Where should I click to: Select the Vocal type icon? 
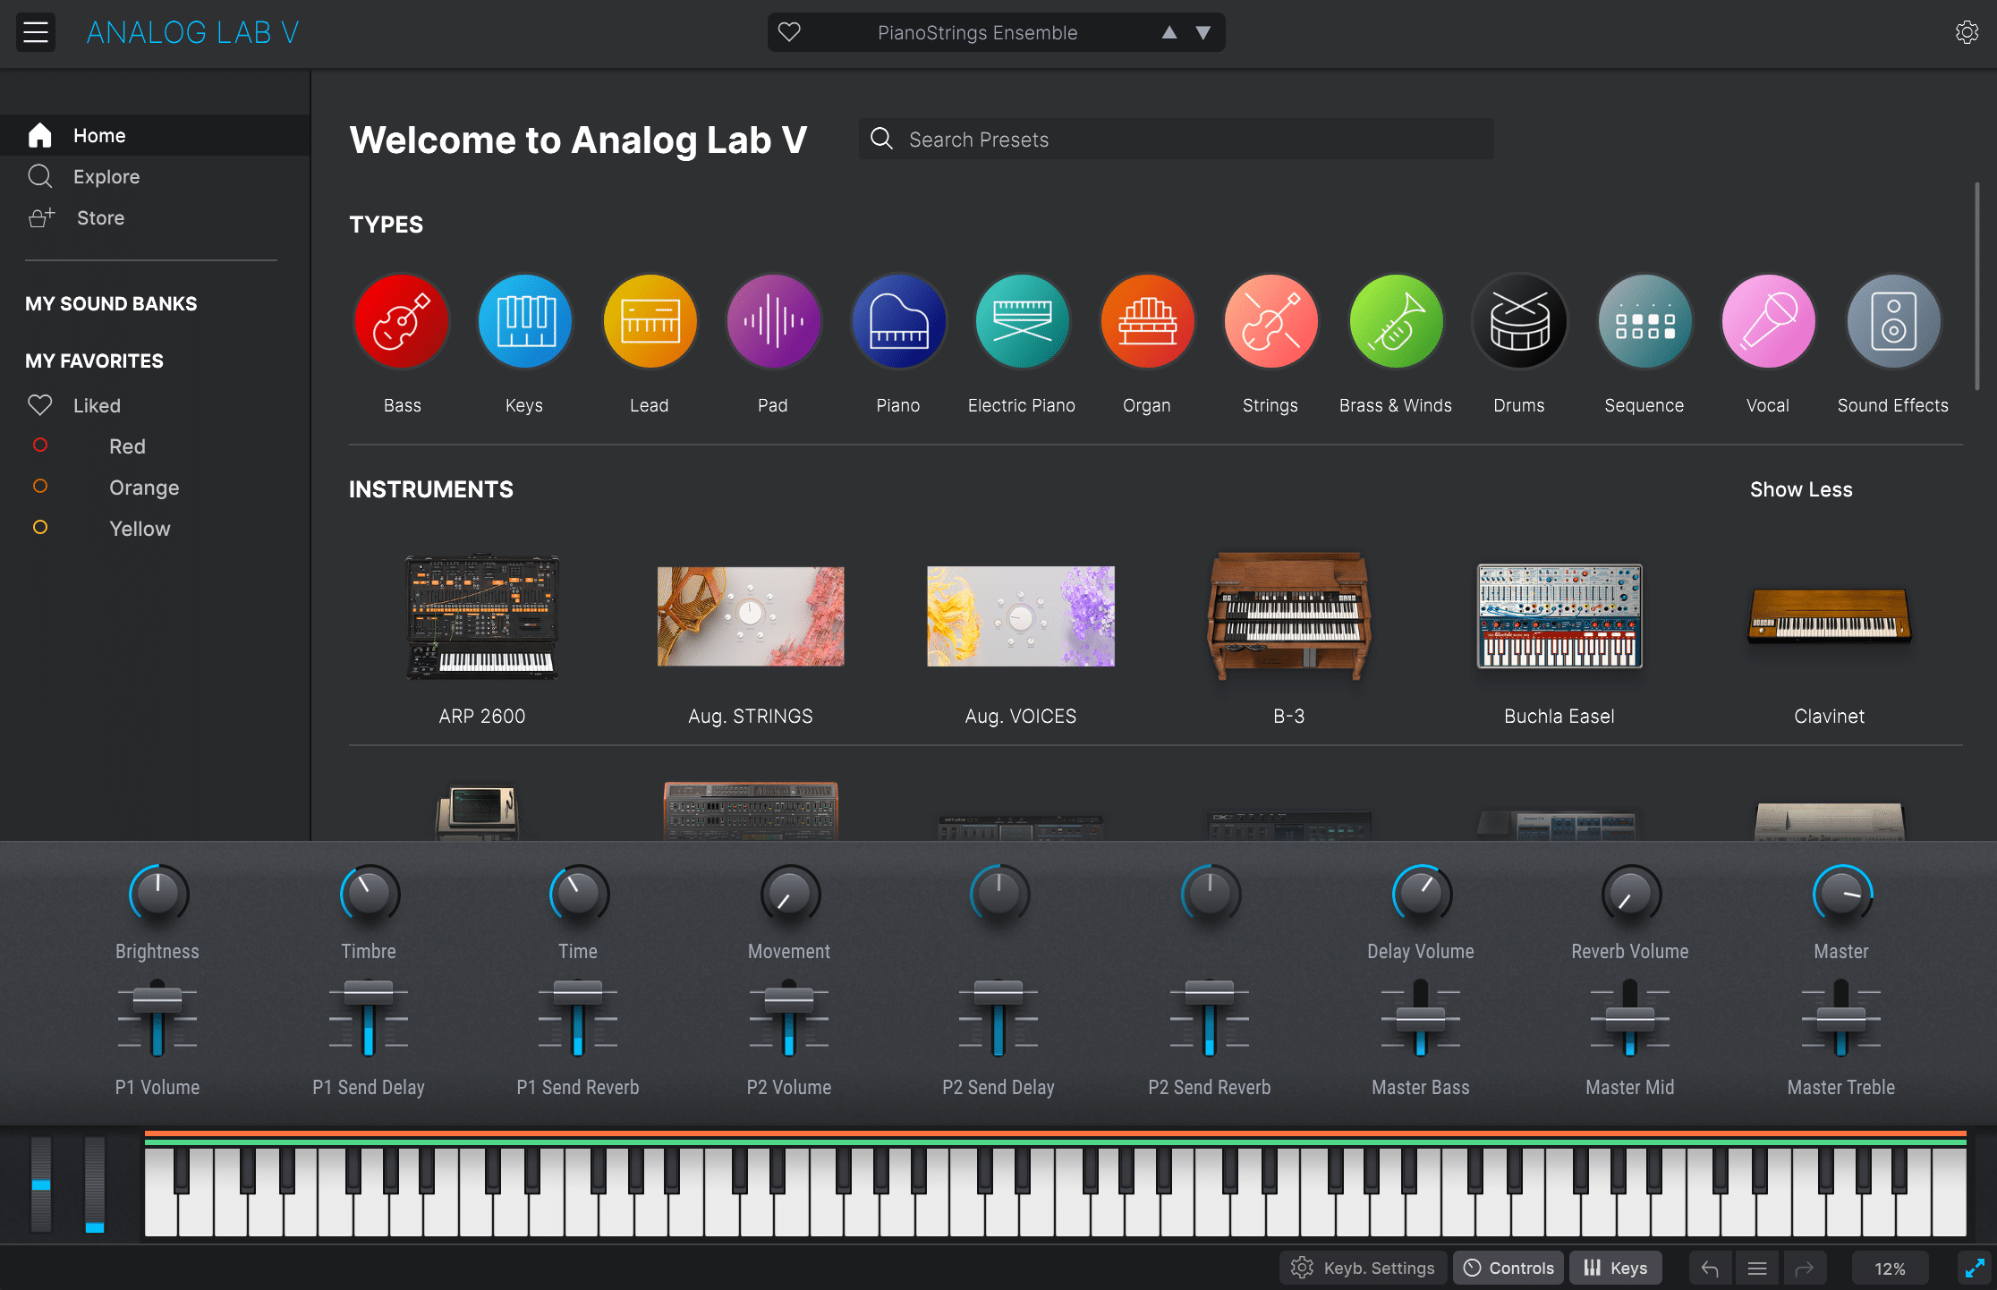[1768, 321]
